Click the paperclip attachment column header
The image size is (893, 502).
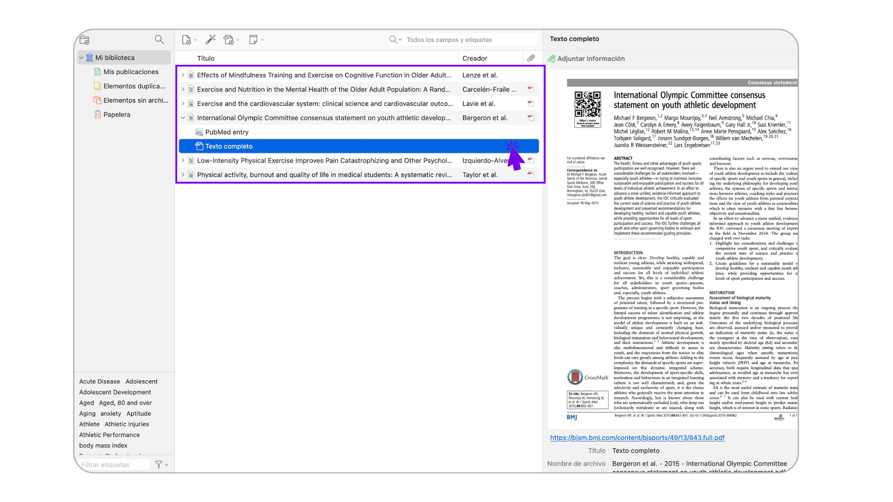click(x=531, y=58)
